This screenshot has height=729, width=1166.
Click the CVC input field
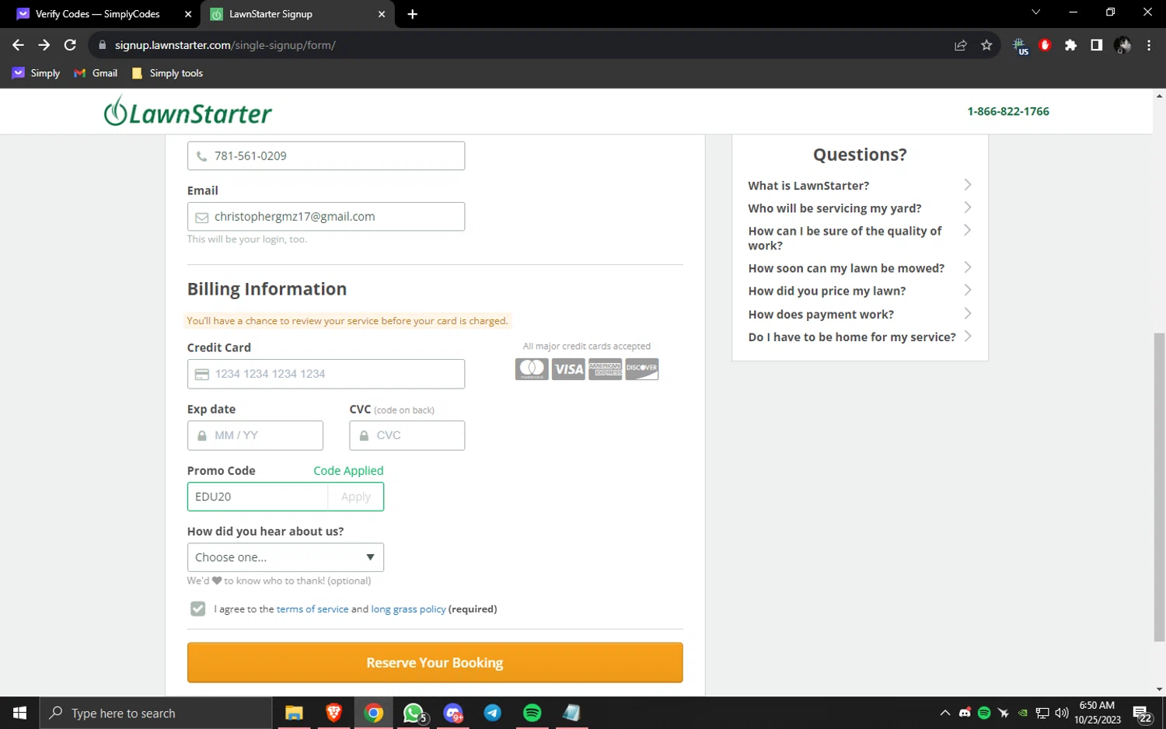pyautogui.click(x=407, y=435)
